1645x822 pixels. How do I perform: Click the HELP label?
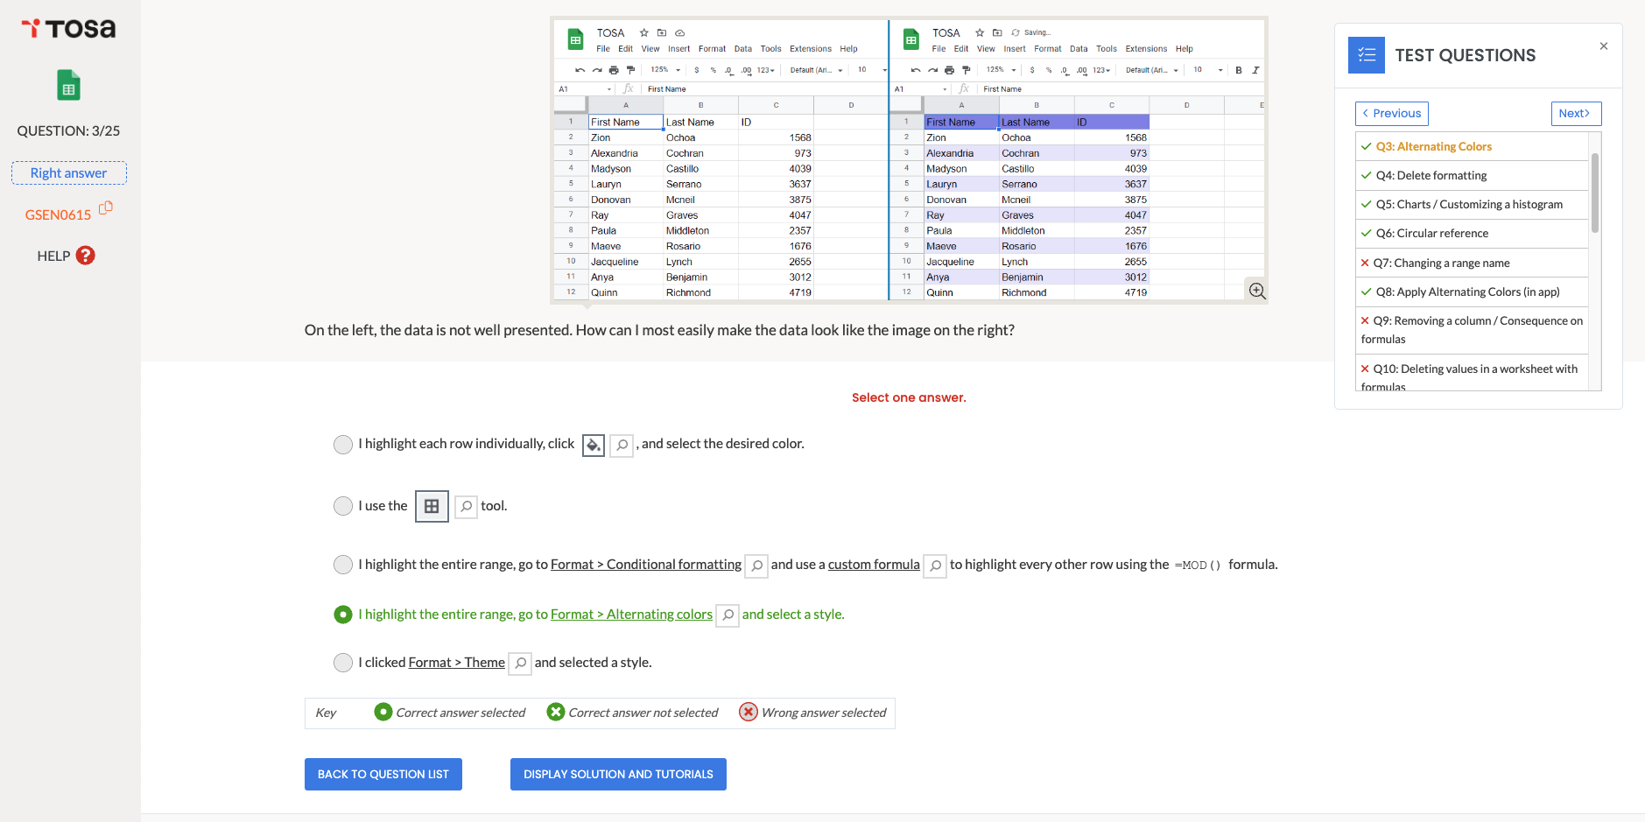53,256
